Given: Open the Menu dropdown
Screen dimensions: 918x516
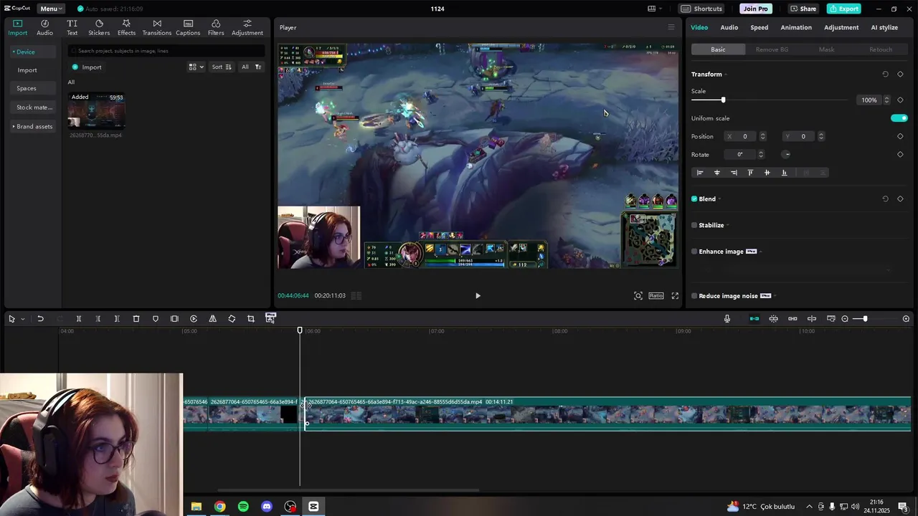Looking at the screenshot, I should 50,9.
